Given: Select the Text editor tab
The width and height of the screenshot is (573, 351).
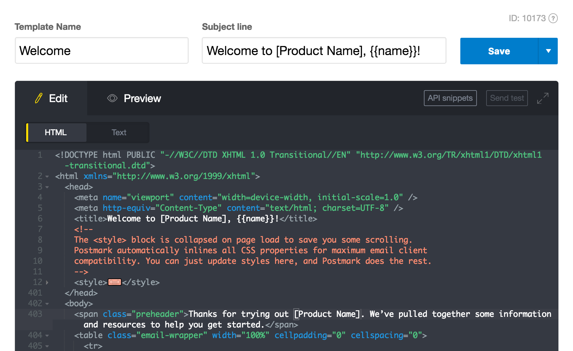Looking at the screenshot, I should [x=119, y=133].
